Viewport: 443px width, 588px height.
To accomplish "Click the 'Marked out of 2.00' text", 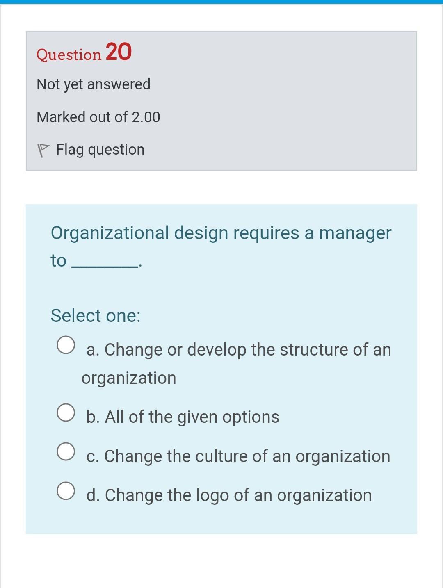I will [98, 117].
